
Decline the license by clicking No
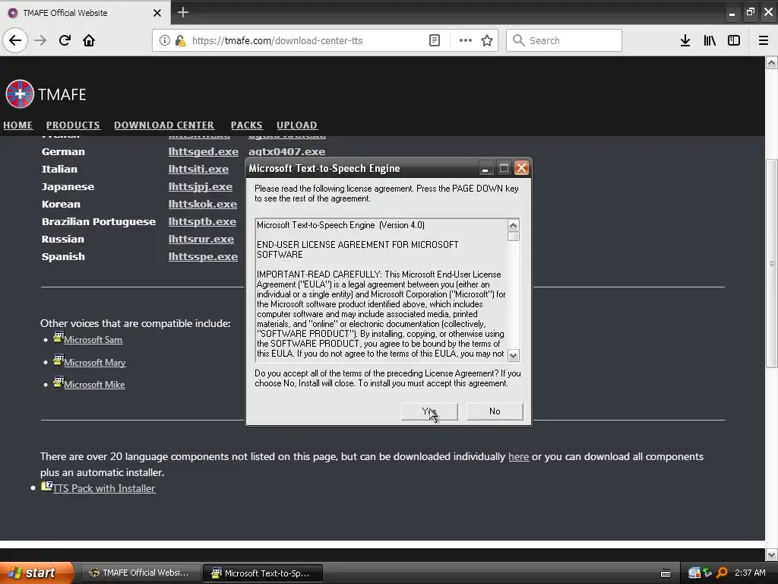495,411
